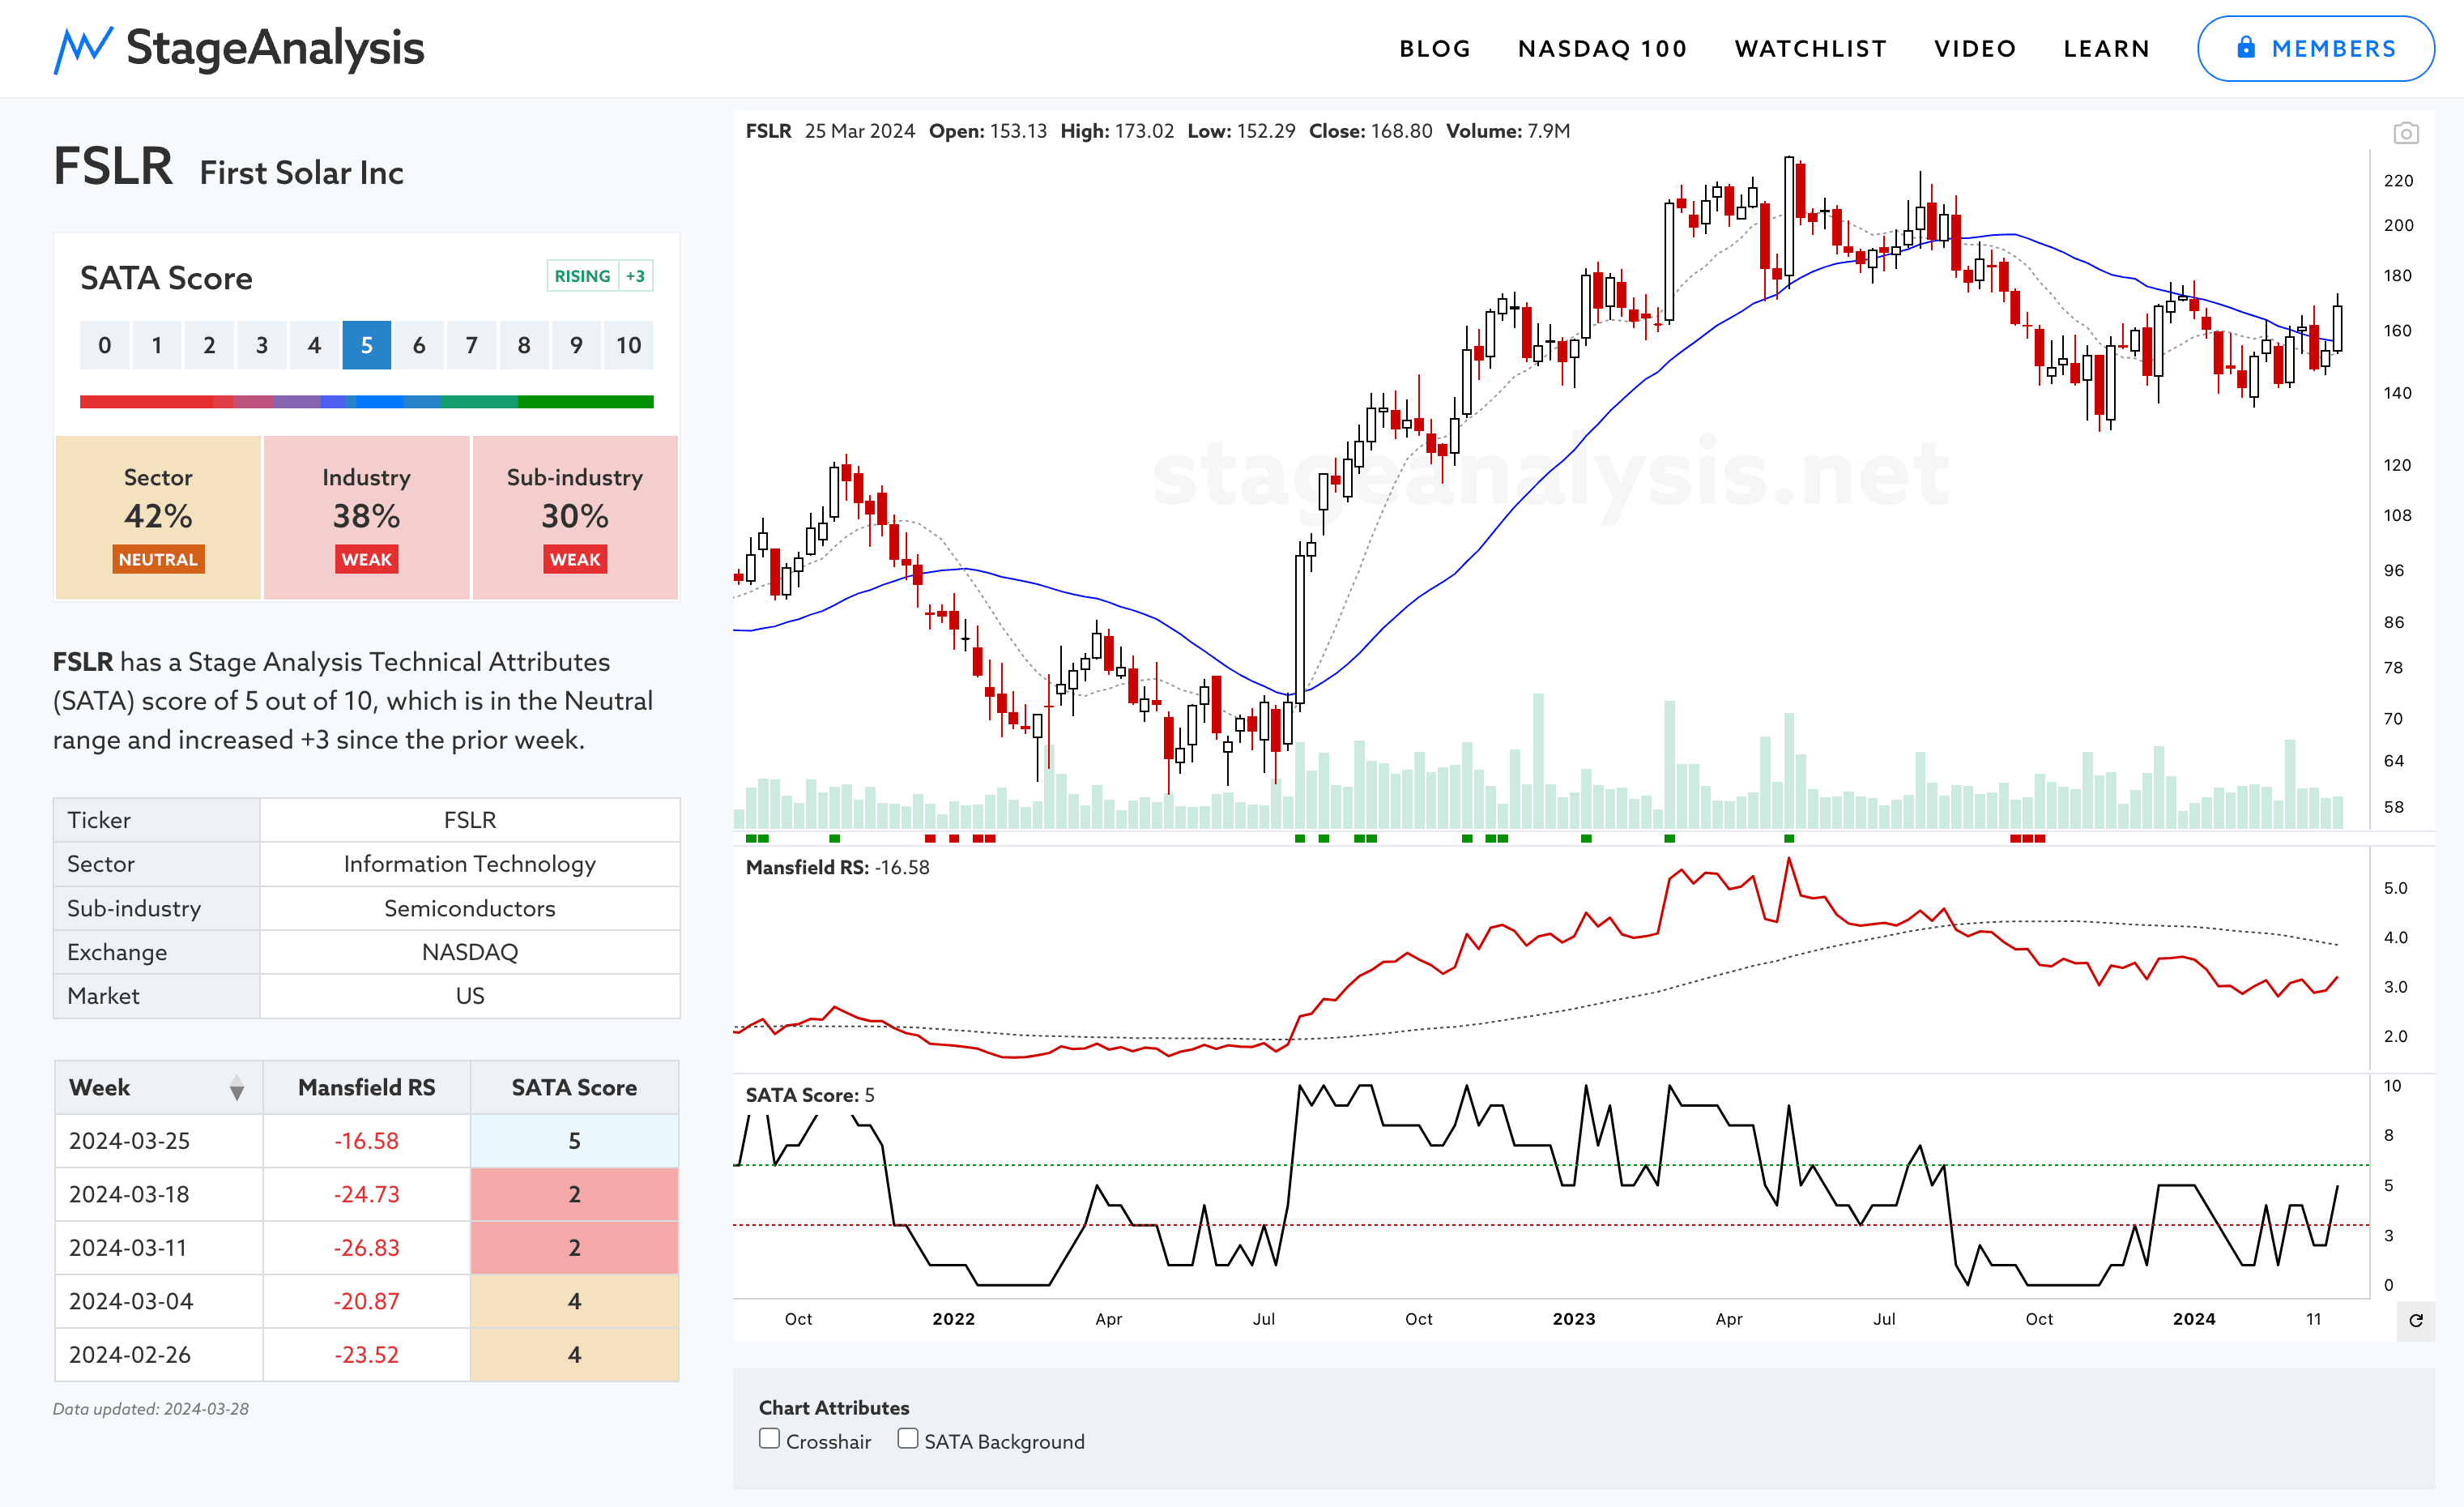Click the Semiconductors sub-industry value
This screenshot has height=1507, width=2464.
pos(470,908)
